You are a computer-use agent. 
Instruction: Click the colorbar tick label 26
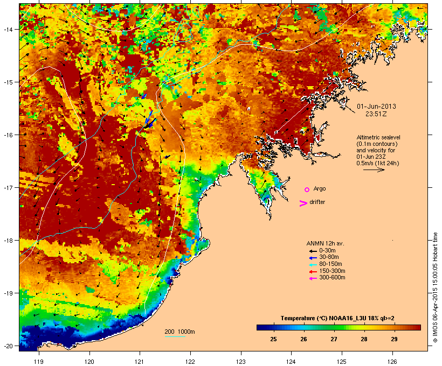pyautogui.click(x=303, y=339)
